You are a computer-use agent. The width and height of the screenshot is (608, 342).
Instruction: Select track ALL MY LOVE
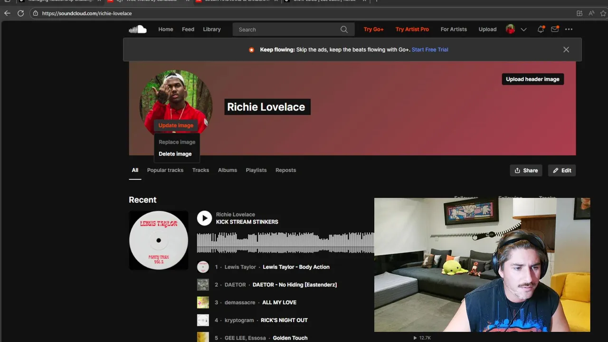(x=279, y=303)
